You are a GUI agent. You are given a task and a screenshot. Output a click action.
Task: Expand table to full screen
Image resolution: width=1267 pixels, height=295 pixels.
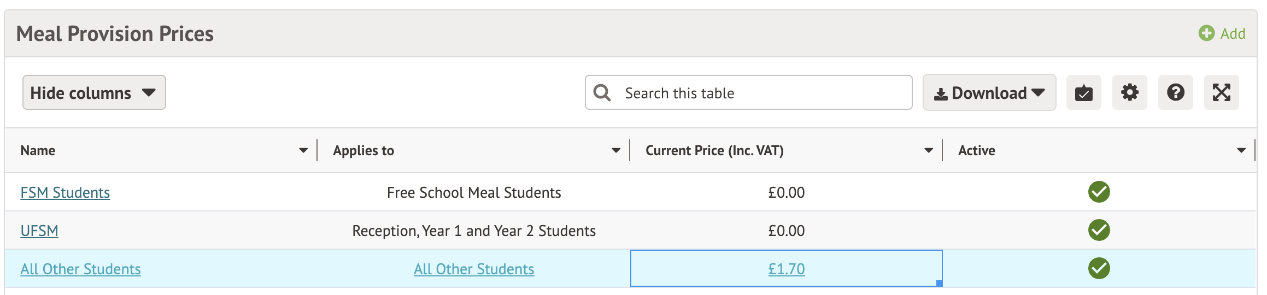[1221, 92]
